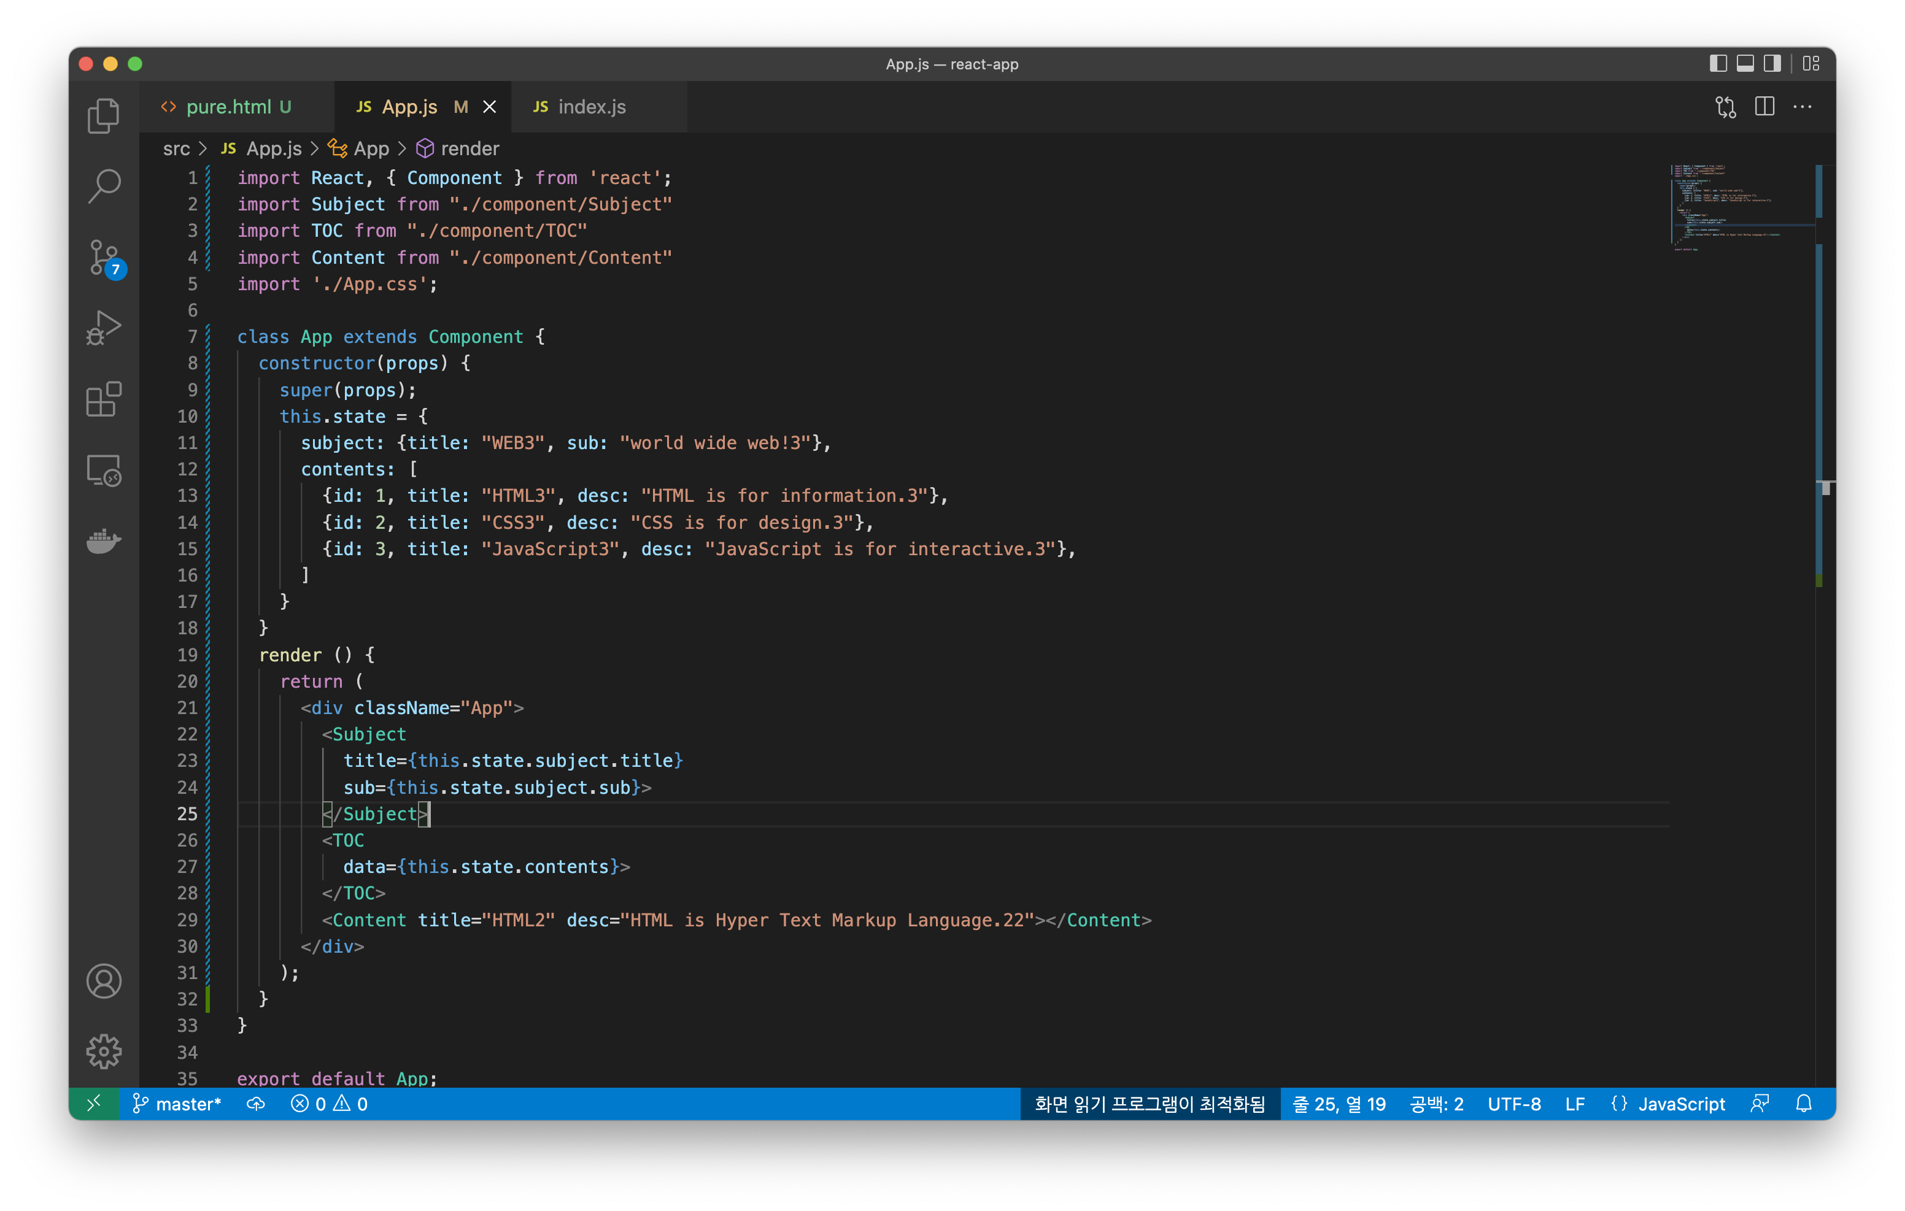Switch to the index.js tab
Image resolution: width=1905 pixels, height=1211 pixels.
pos(591,107)
